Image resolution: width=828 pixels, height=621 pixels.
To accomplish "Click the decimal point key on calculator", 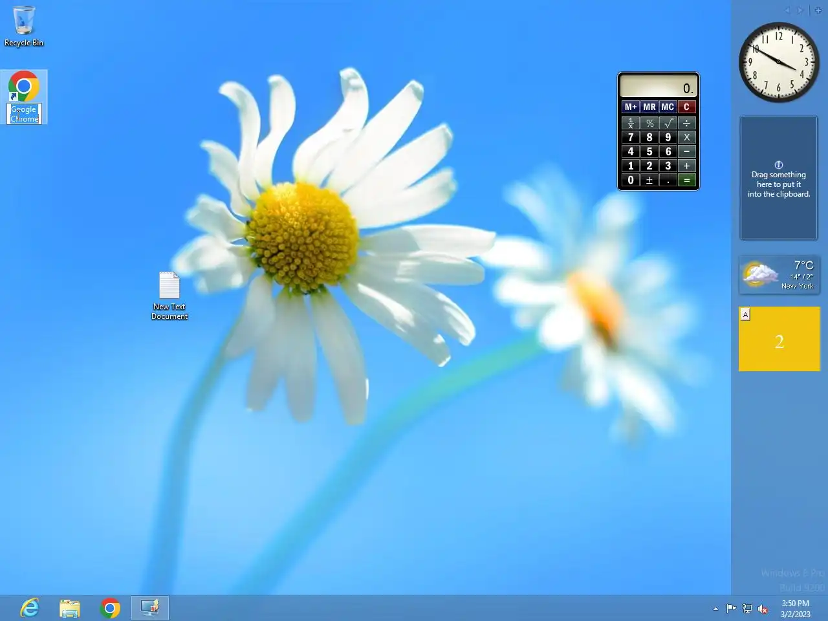I will pos(668,180).
